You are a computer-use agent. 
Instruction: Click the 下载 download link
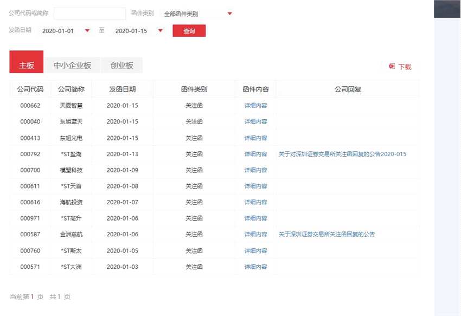coord(405,67)
